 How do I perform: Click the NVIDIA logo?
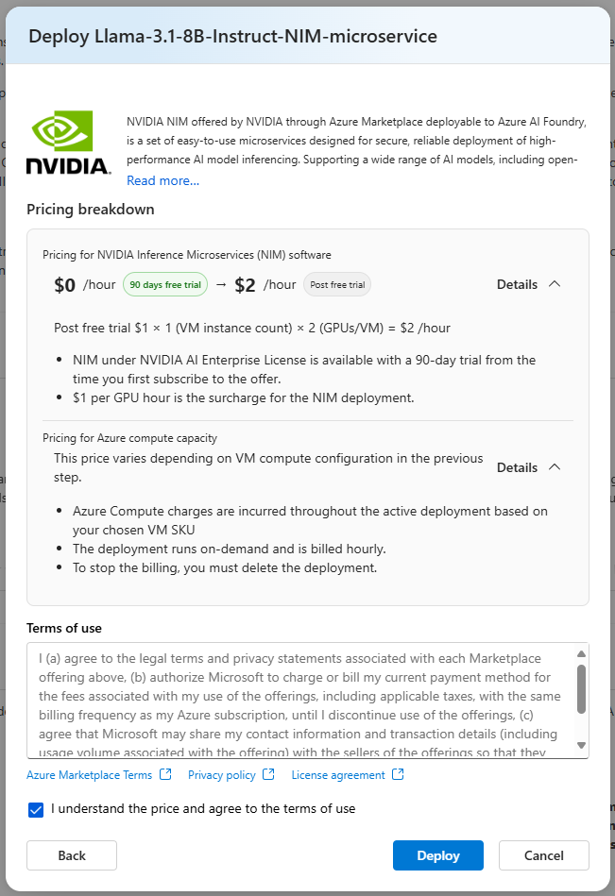pyautogui.click(x=68, y=142)
